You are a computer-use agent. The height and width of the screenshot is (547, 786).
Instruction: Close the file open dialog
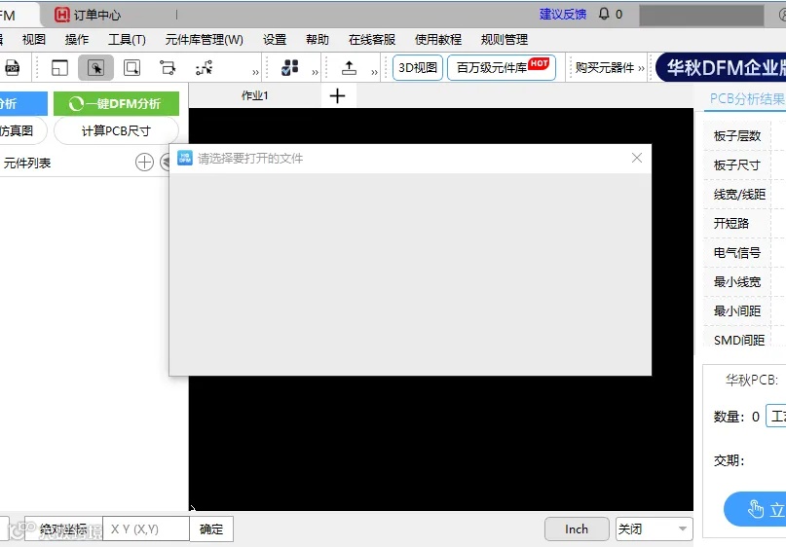pyautogui.click(x=637, y=159)
